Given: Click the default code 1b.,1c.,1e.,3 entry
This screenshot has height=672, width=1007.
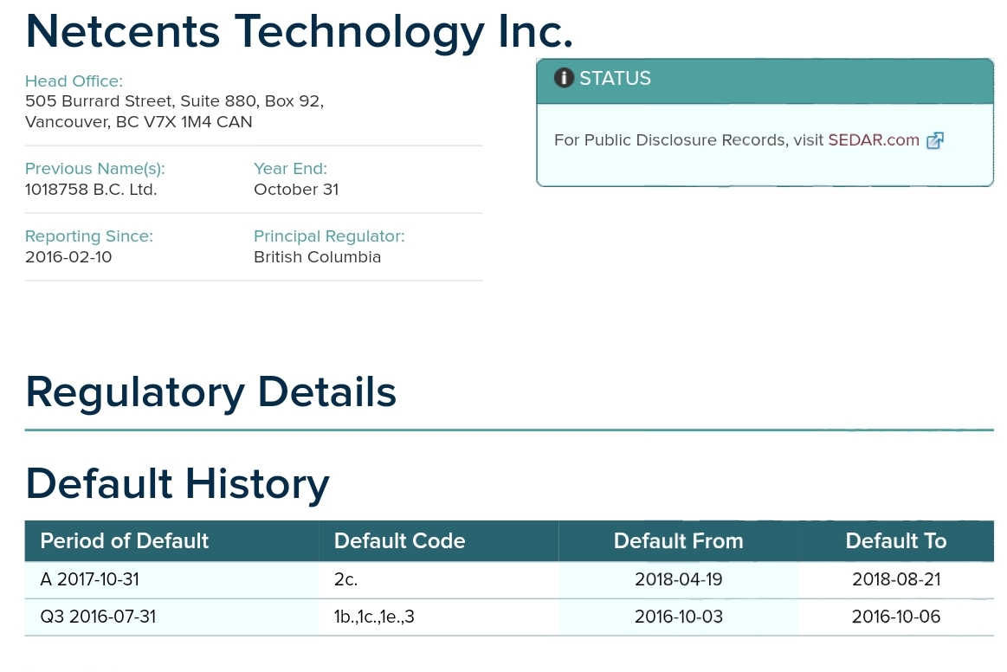Looking at the screenshot, I should [373, 616].
